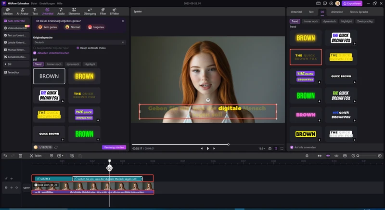Click the Filter tool icon
385x210 pixels.
pyautogui.click(x=103, y=11)
